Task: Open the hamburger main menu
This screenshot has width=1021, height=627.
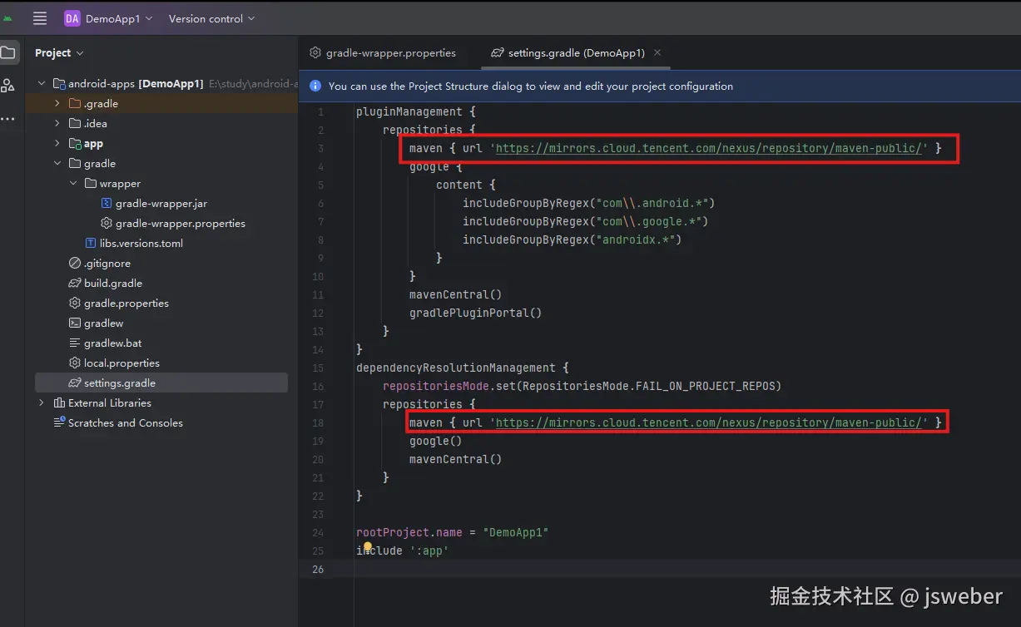Action: pos(39,18)
